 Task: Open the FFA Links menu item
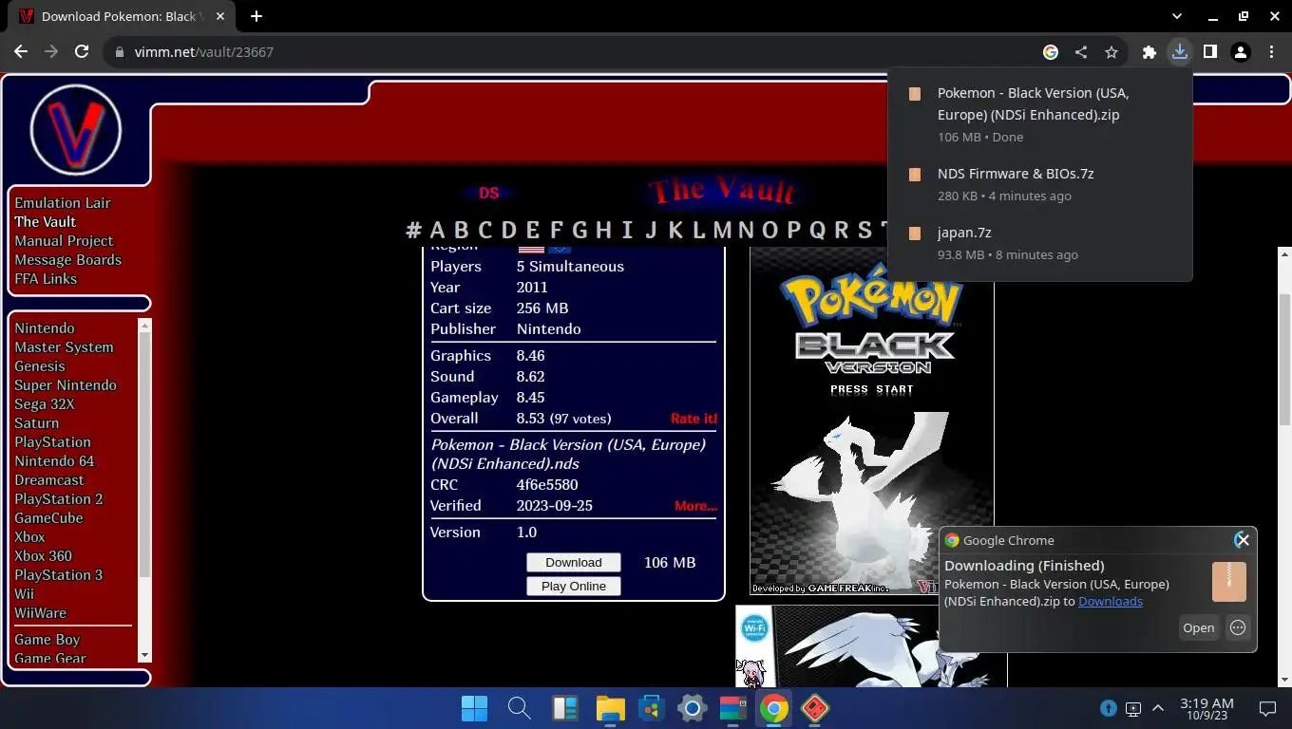pos(46,278)
